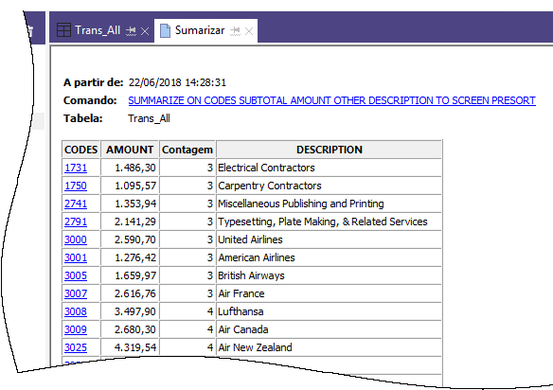
Task: Pin the Trans_All tab
Action: [131, 31]
